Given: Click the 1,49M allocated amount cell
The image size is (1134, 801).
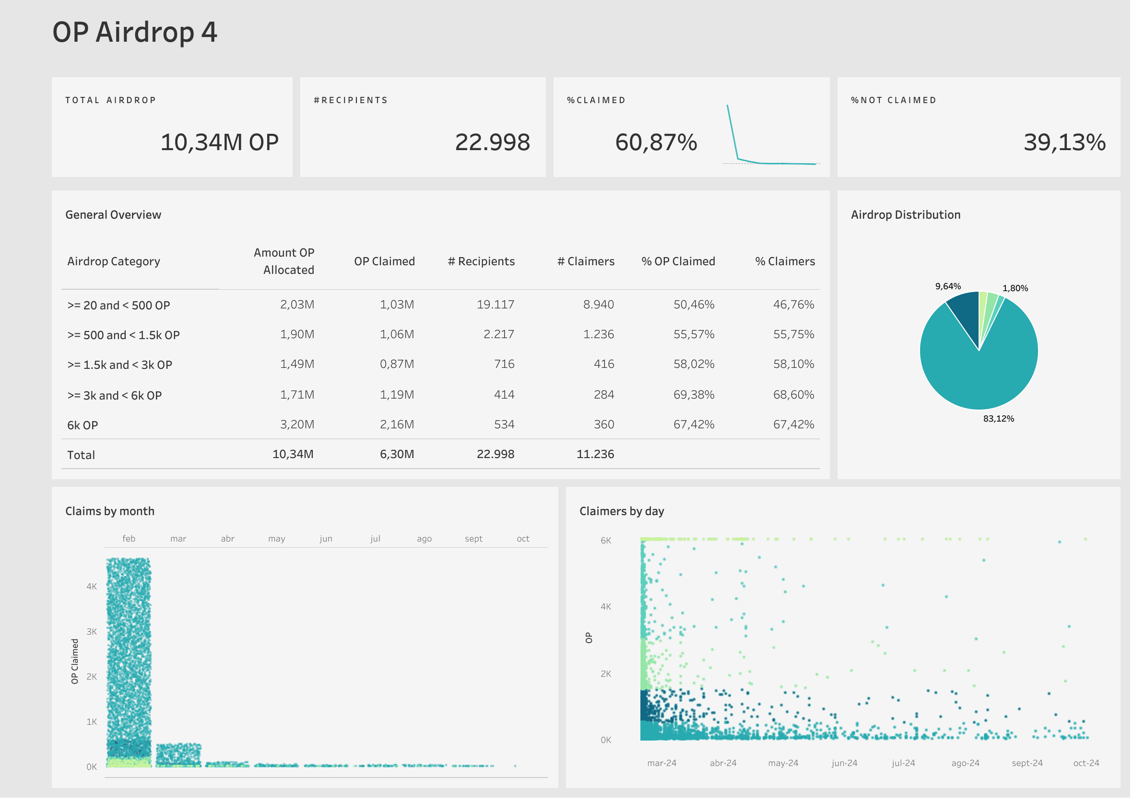Looking at the screenshot, I should pyautogui.click(x=298, y=365).
